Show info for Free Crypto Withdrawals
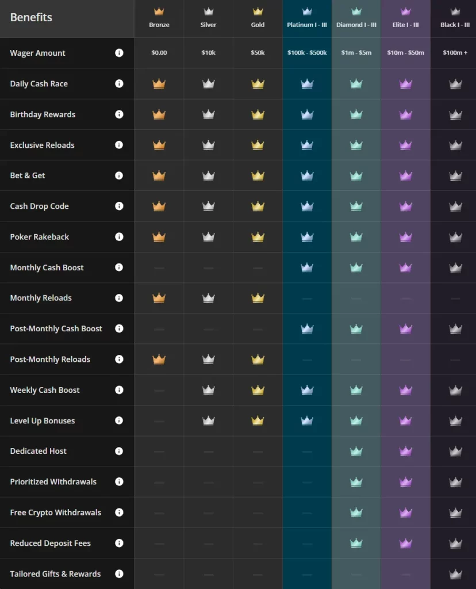The image size is (476, 589). [x=119, y=512]
